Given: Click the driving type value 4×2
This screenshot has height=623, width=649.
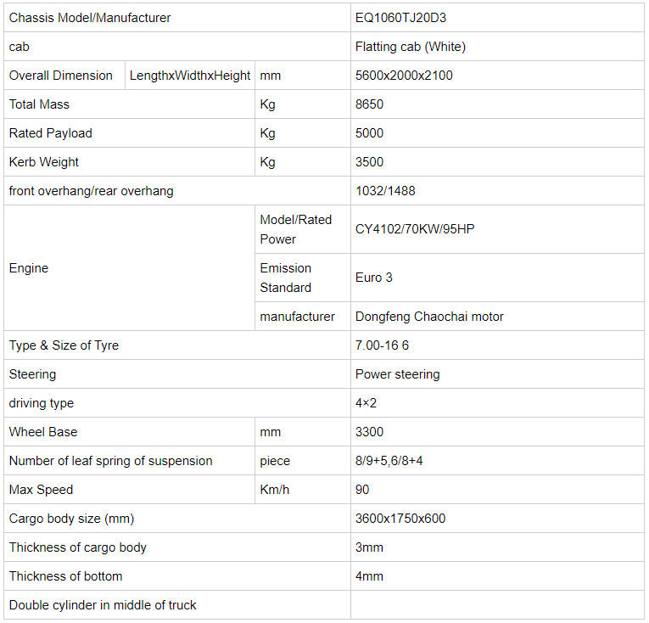Looking at the screenshot, I should [366, 403].
